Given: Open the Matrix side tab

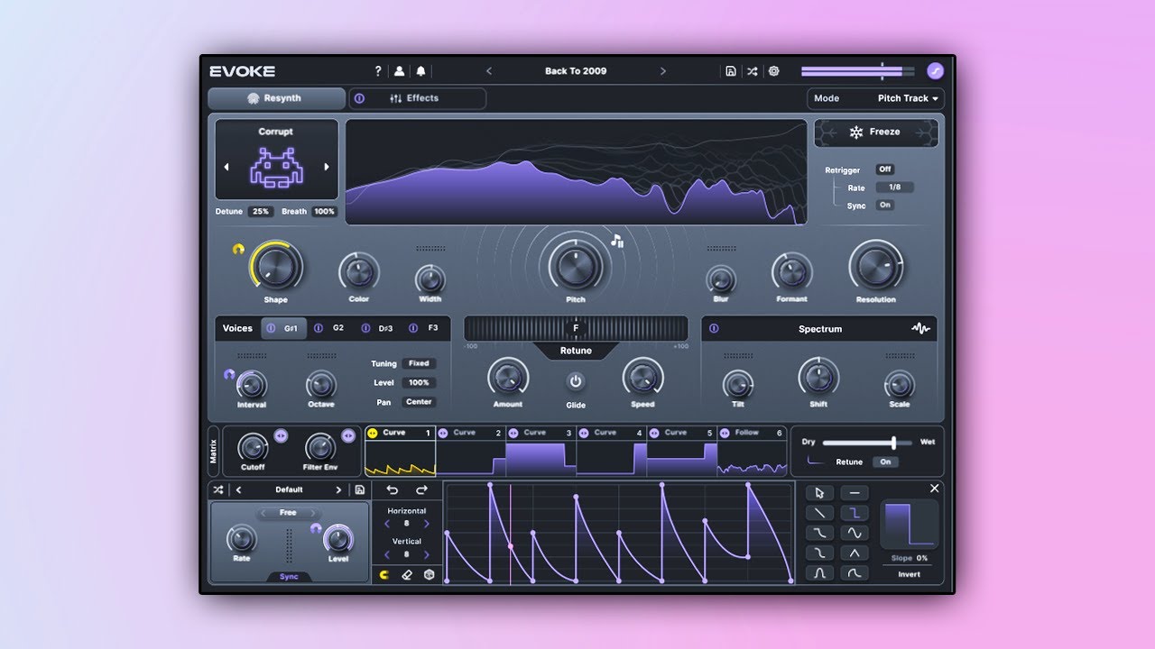Looking at the screenshot, I should pyautogui.click(x=214, y=451).
